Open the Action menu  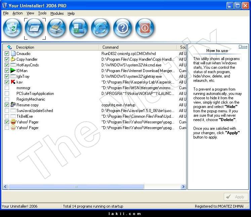(17, 13)
